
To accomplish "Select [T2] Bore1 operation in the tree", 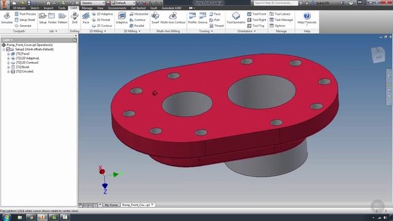I will click(23, 67).
